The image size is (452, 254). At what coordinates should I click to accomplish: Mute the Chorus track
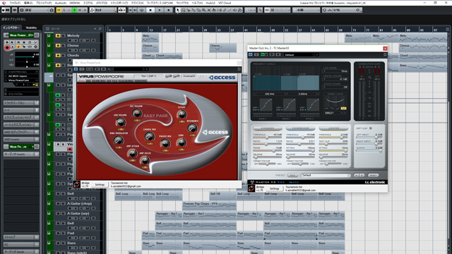point(58,45)
